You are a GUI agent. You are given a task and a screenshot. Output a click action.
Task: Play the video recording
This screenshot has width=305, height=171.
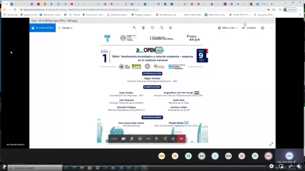click(4, 167)
